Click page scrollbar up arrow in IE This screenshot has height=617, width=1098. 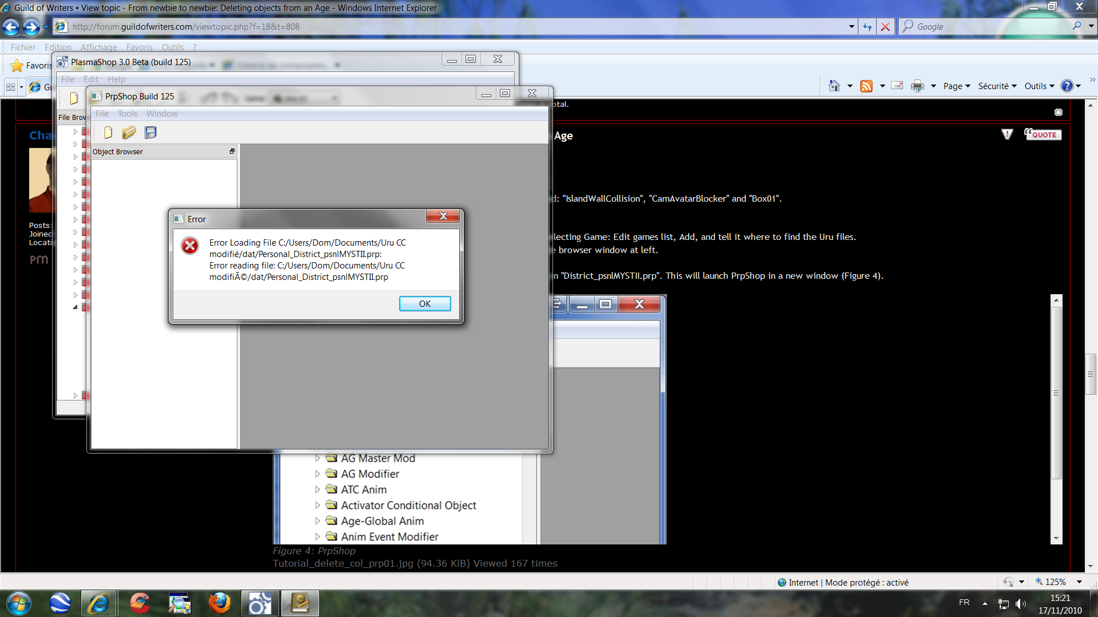point(1091,105)
